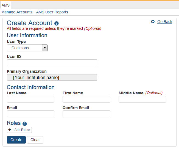Switch to the AMS tab

[5, 5]
